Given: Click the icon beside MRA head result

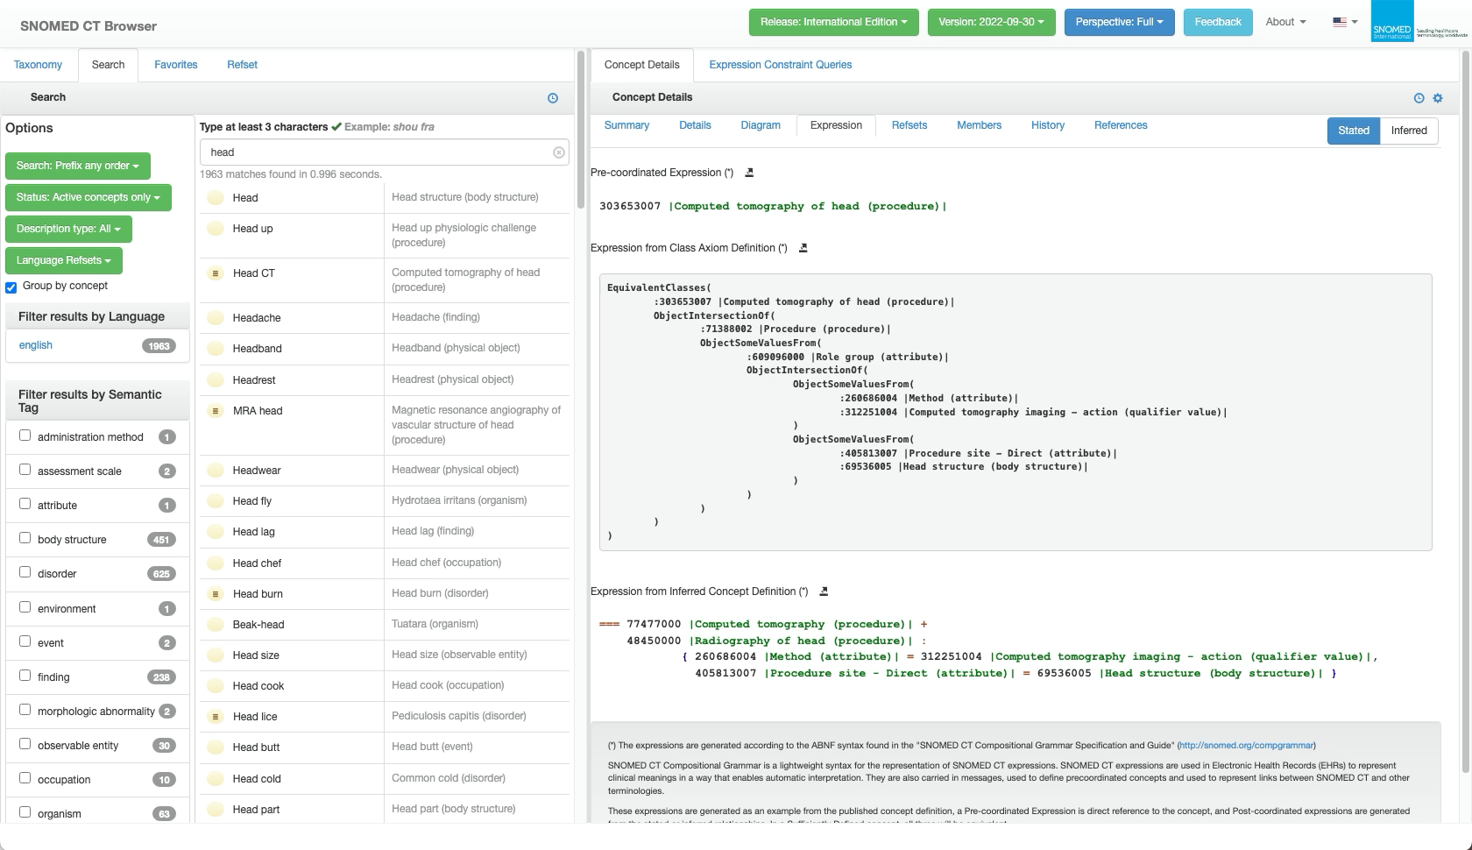Looking at the screenshot, I should tap(215, 411).
